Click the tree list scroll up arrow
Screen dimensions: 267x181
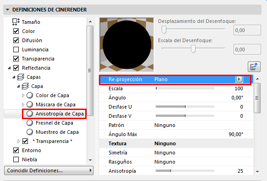90,22
